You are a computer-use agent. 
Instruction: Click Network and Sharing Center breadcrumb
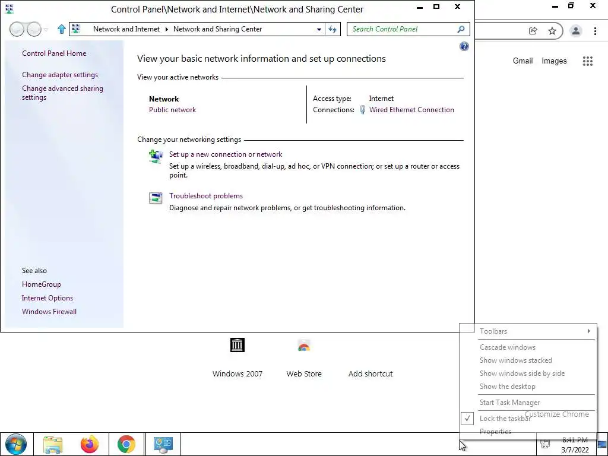pyautogui.click(x=217, y=29)
